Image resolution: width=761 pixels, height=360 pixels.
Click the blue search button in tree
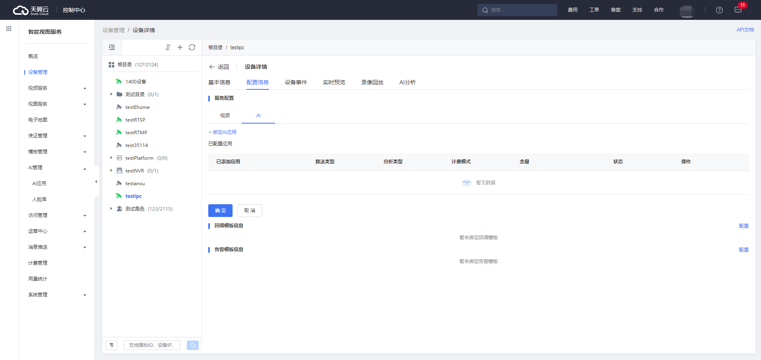click(193, 345)
